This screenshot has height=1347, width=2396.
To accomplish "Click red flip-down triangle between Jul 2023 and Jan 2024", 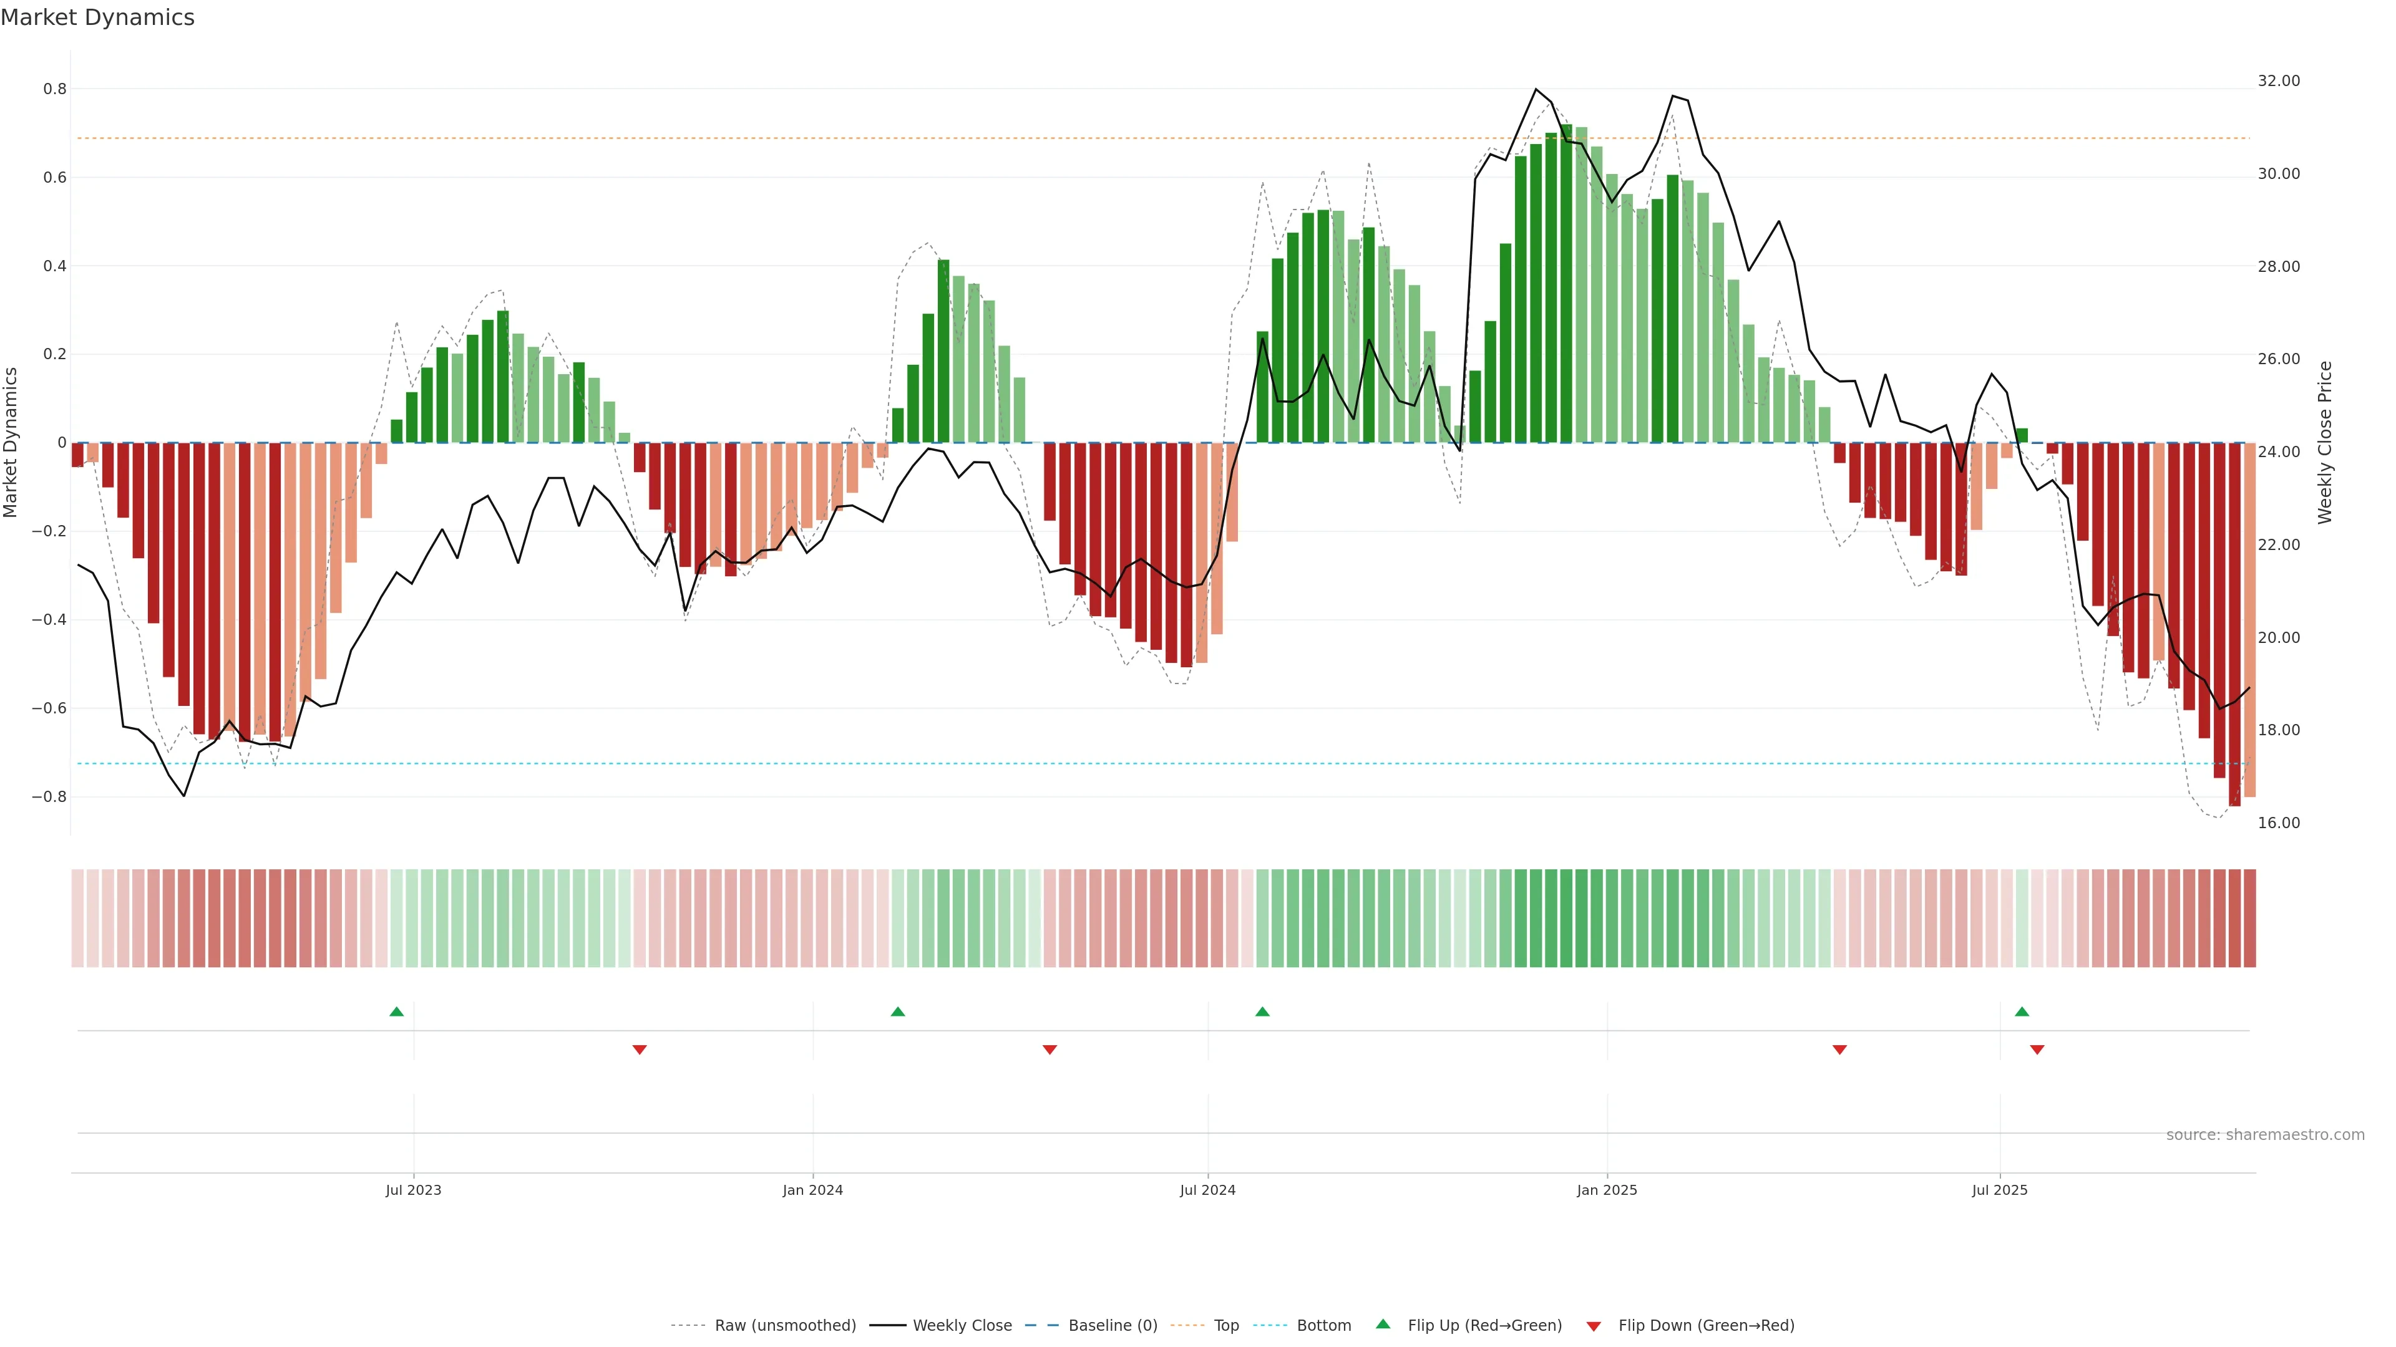I will [x=639, y=1050].
